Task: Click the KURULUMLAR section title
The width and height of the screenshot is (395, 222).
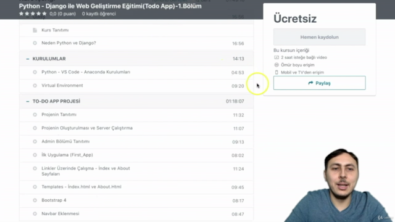Action: 49,59
